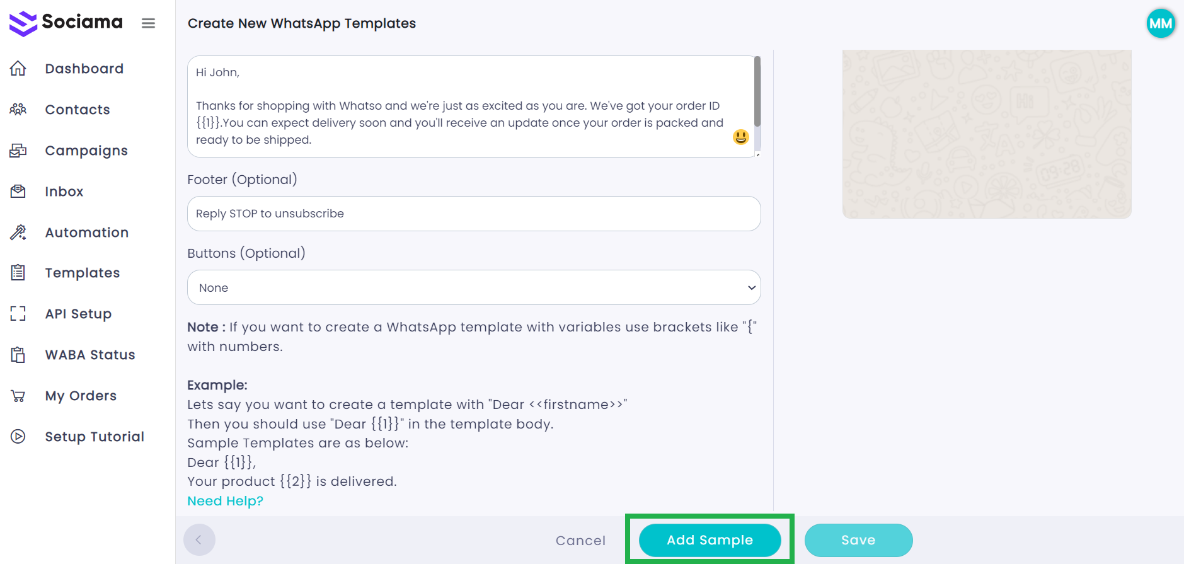Click the Dashboard home icon
Viewport: 1184px width, 564px height.
(18, 69)
